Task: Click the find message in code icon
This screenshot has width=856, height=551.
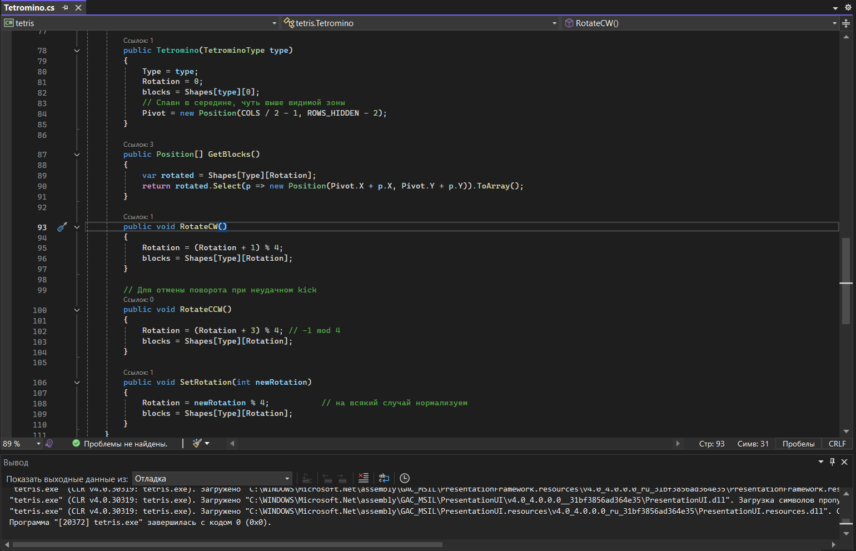Action: pyautogui.click(x=307, y=478)
